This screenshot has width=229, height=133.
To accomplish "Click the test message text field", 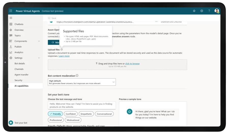I will click(82, 105).
